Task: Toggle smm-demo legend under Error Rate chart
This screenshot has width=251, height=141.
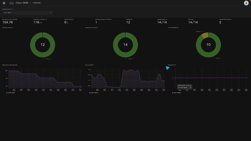Action: 176,93
